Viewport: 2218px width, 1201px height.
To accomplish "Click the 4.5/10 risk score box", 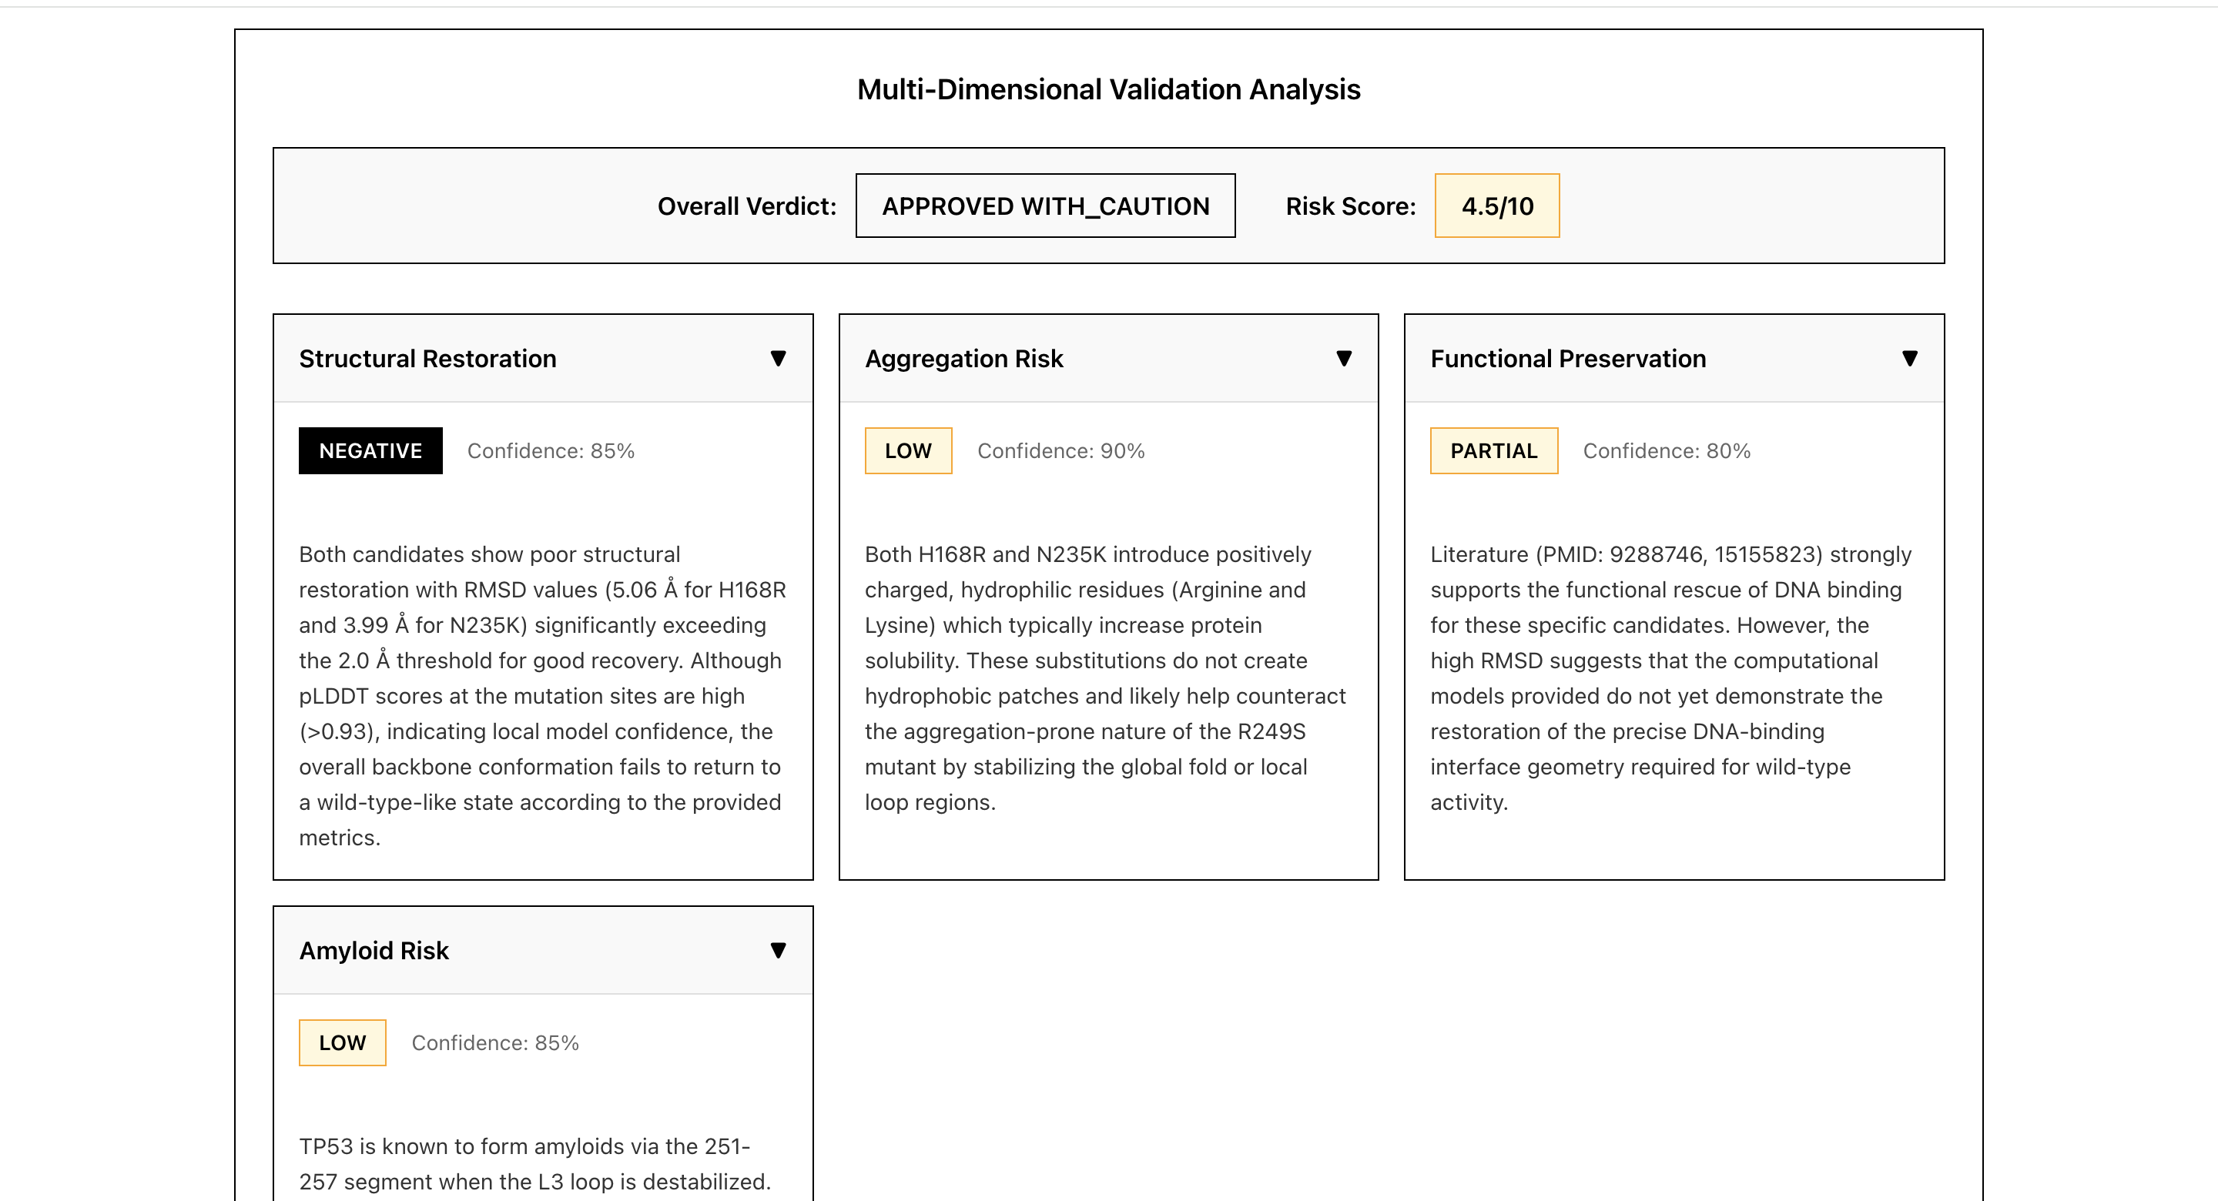I will click(1496, 206).
